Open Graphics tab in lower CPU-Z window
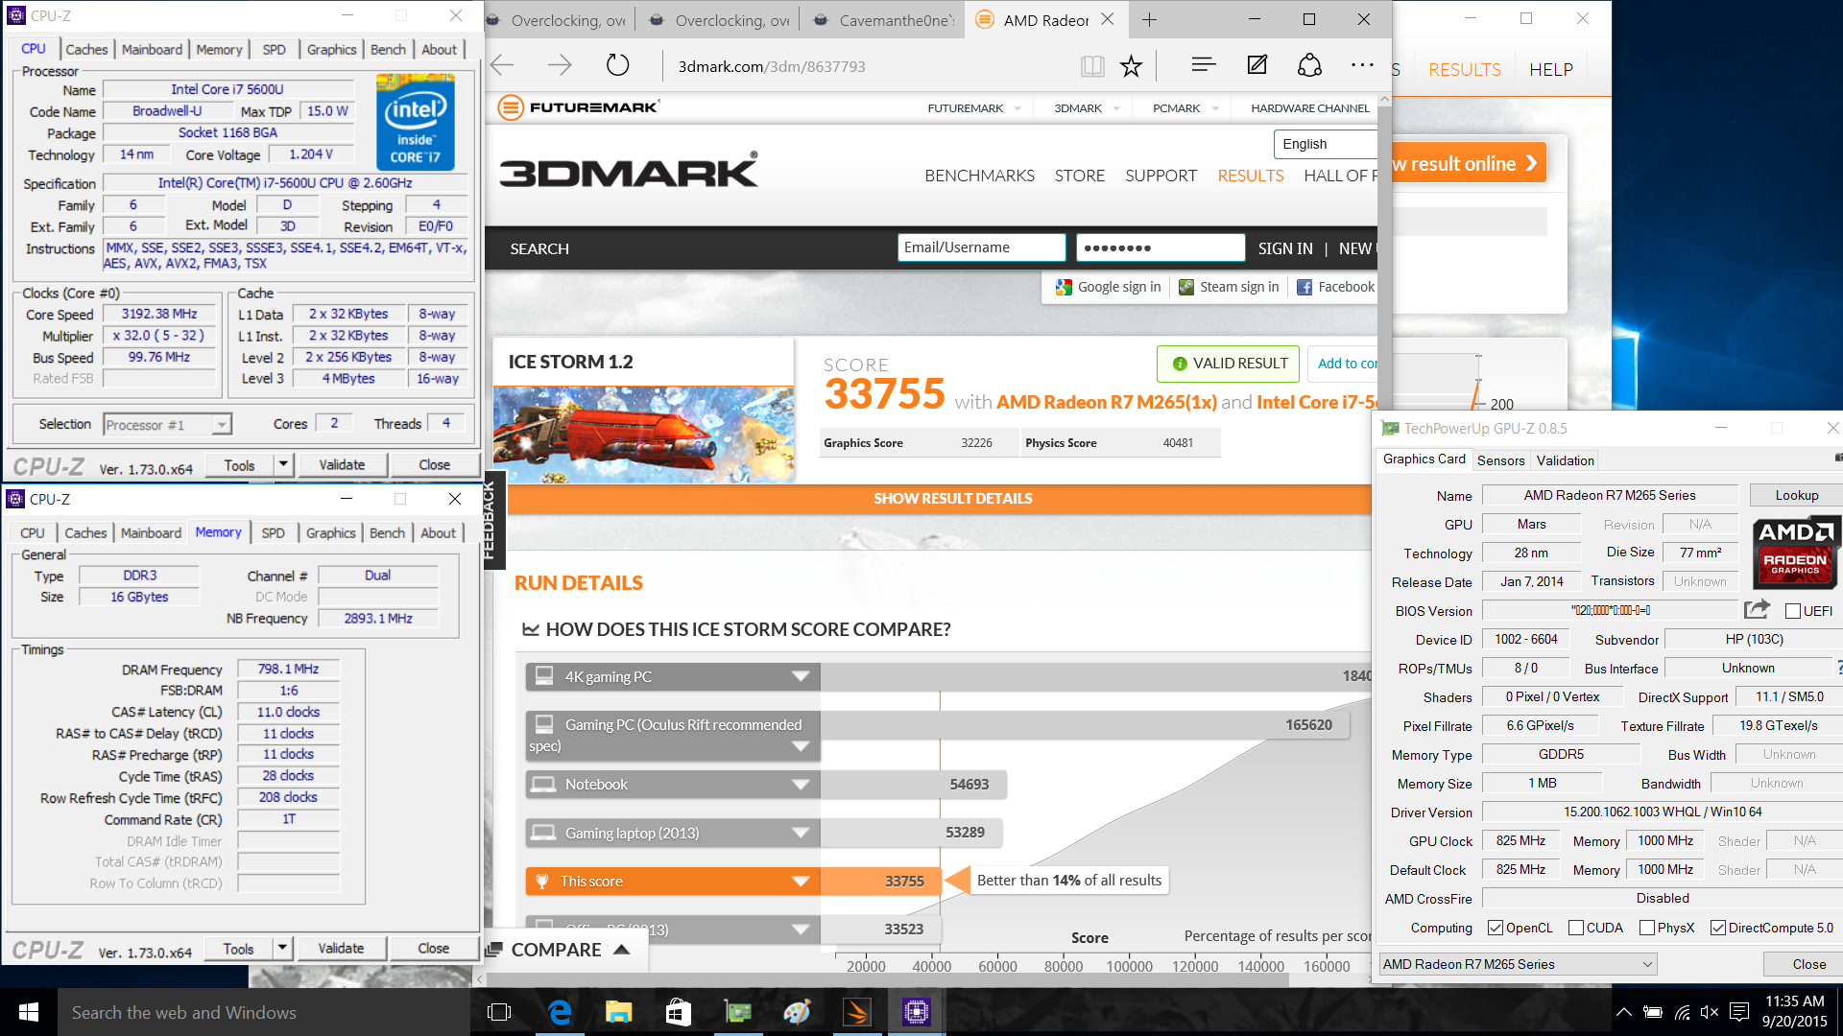The width and height of the screenshot is (1843, 1036). tap(330, 532)
